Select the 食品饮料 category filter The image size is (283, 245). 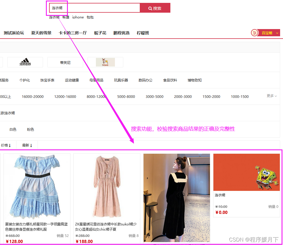(x=170, y=80)
